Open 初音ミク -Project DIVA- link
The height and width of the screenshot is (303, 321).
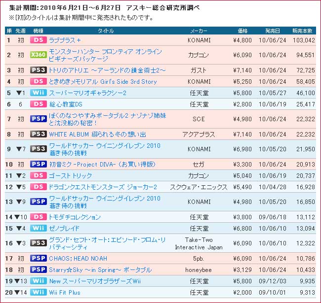coord(102,165)
